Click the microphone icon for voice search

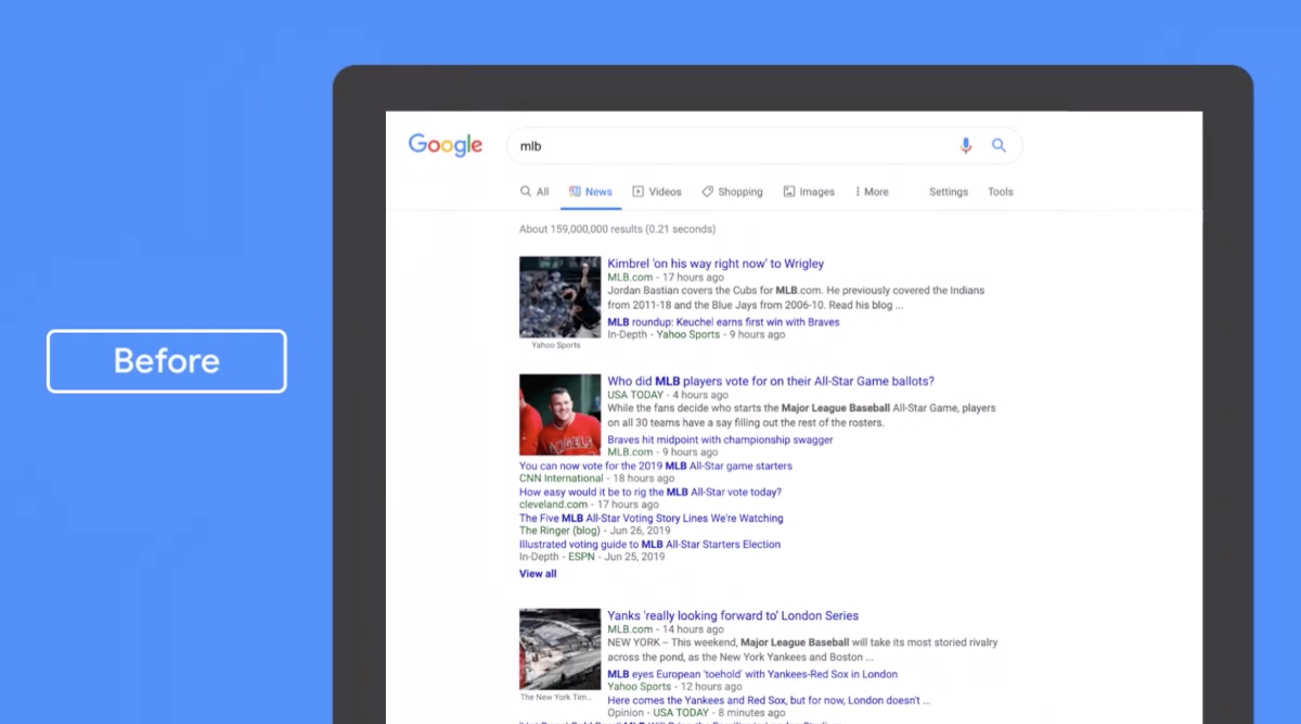point(965,146)
